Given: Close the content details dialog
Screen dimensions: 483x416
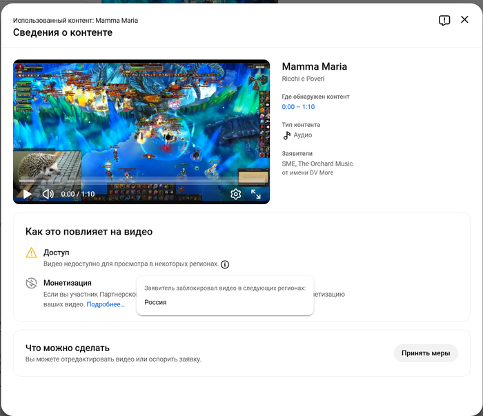Looking at the screenshot, I should pos(464,20).
